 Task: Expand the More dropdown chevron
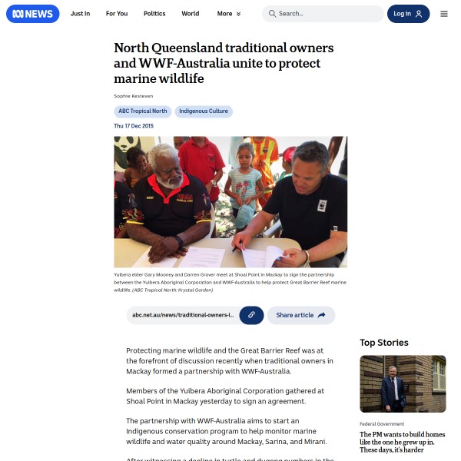[238, 14]
